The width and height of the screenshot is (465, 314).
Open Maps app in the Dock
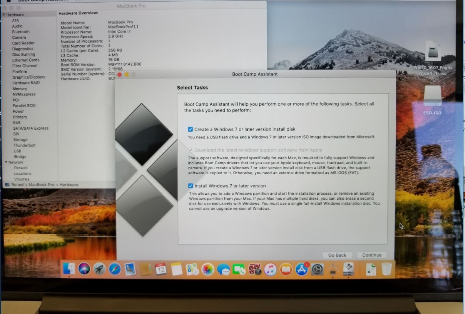192,269
